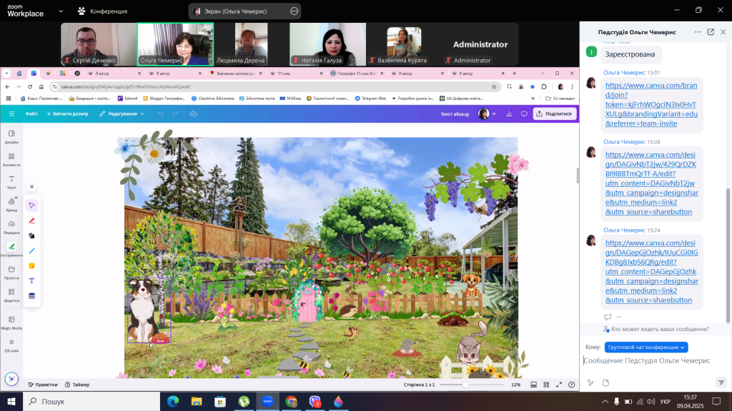Open the QR code app
The image size is (732, 411).
tap(11, 345)
